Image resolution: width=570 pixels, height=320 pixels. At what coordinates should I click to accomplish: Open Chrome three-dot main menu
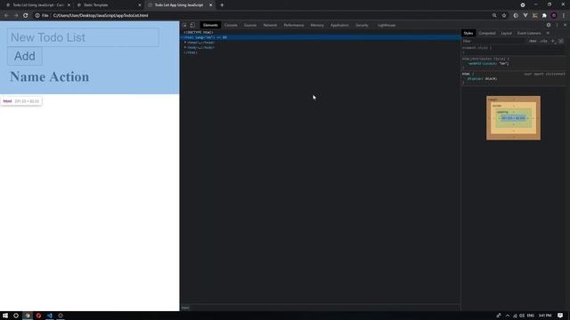click(x=564, y=16)
